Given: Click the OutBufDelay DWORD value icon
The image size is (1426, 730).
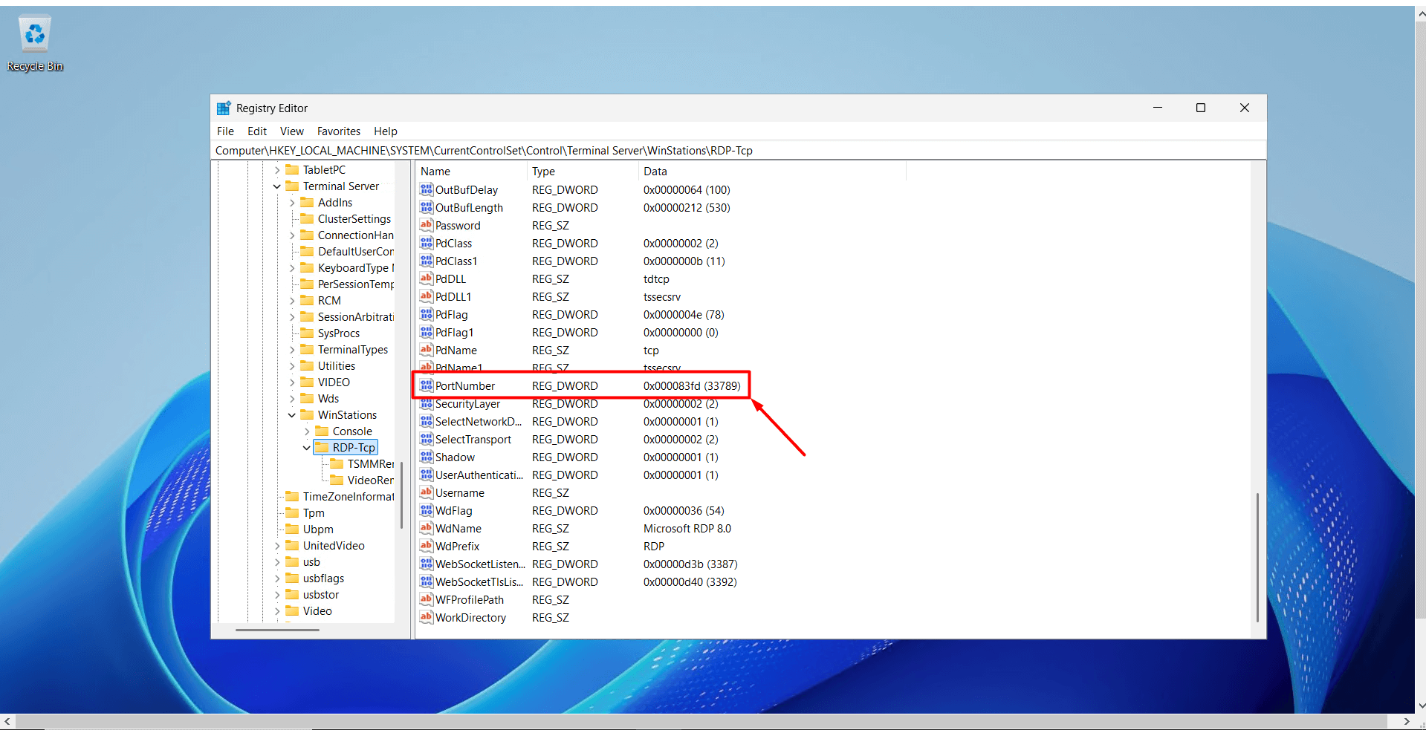Looking at the screenshot, I should point(426,189).
